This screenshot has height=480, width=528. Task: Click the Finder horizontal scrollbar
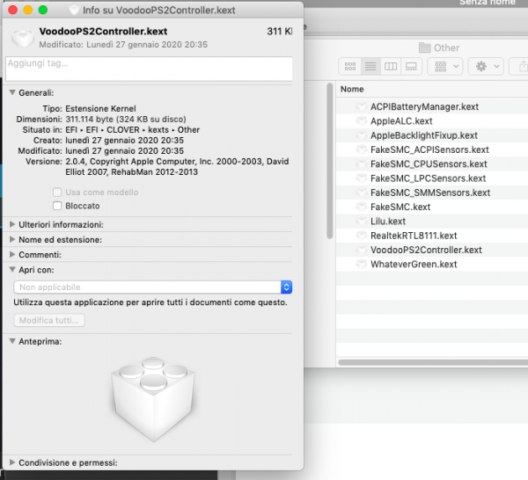[x=433, y=362]
